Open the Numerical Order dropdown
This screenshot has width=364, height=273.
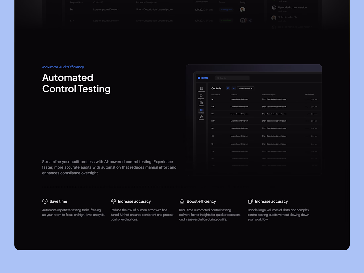point(246,88)
